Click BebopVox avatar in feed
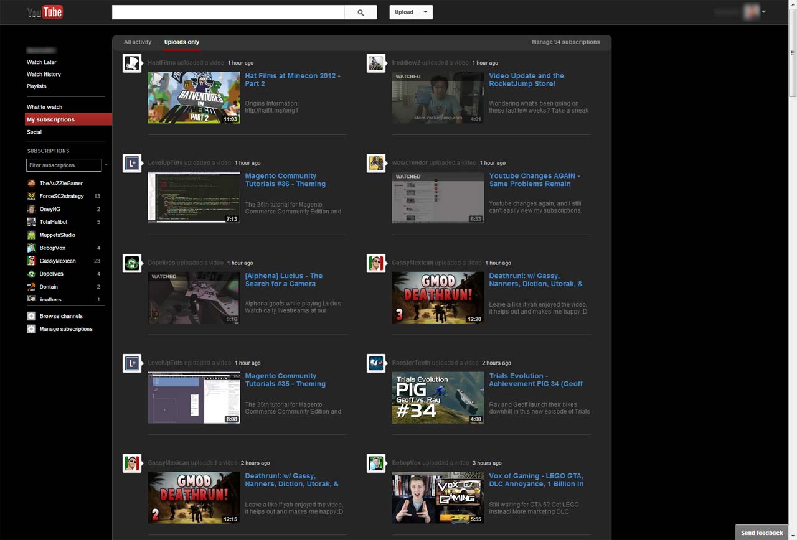Screen dimensions: 797x540 coord(376,463)
